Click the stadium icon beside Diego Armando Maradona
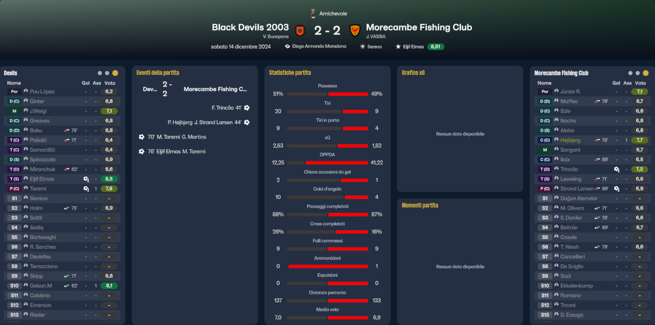The width and height of the screenshot is (655, 325). [x=288, y=47]
